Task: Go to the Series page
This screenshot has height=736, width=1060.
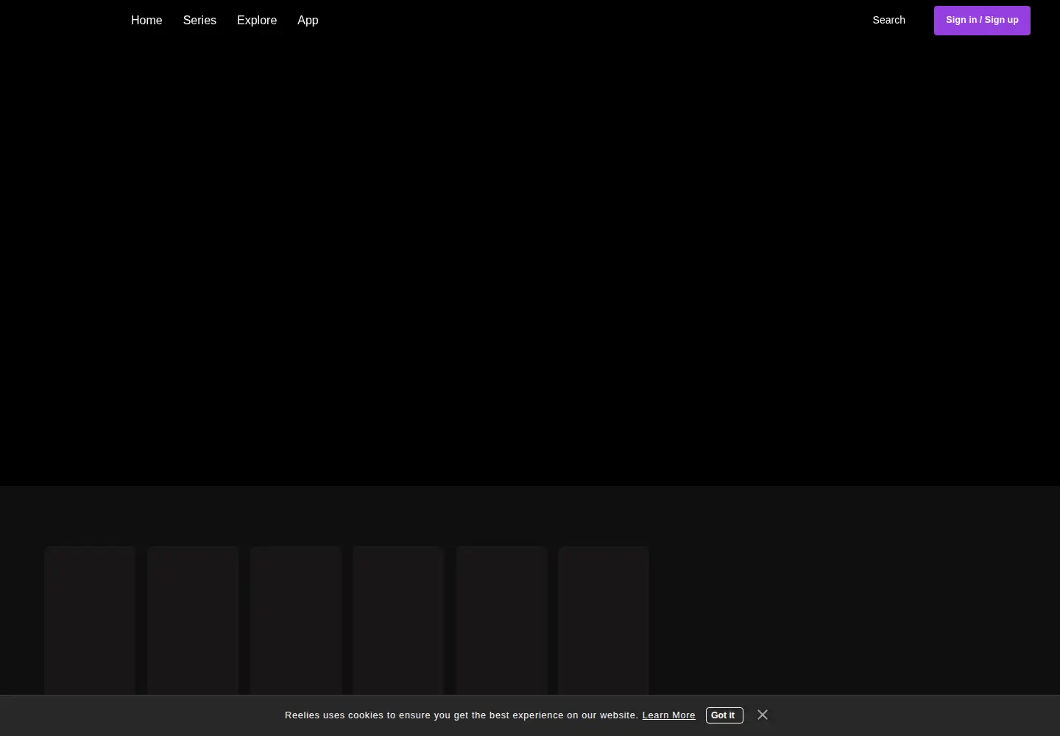Action: [x=199, y=21]
